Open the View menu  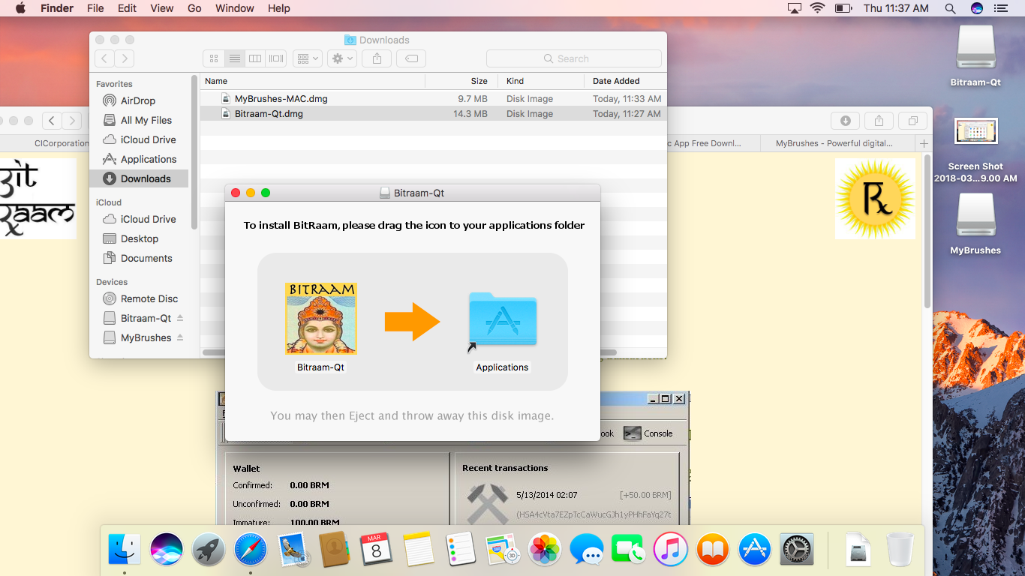(161, 8)
